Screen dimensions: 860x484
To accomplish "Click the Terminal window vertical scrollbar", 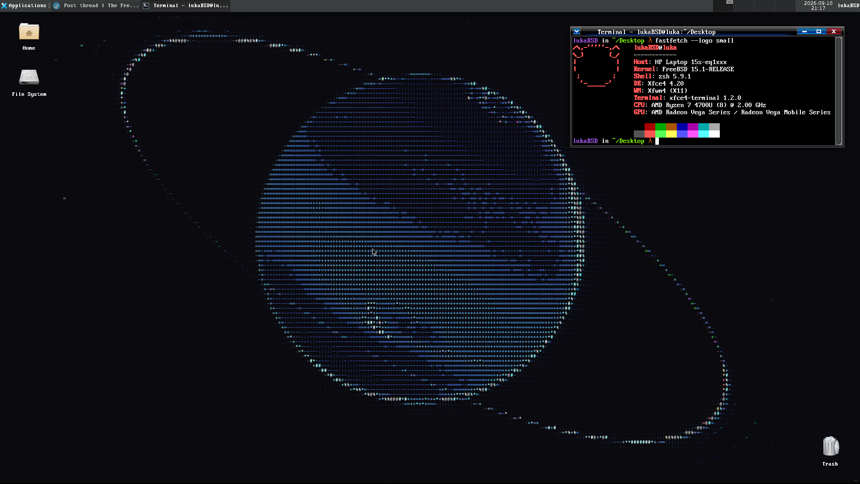I will tap(838, 91).
